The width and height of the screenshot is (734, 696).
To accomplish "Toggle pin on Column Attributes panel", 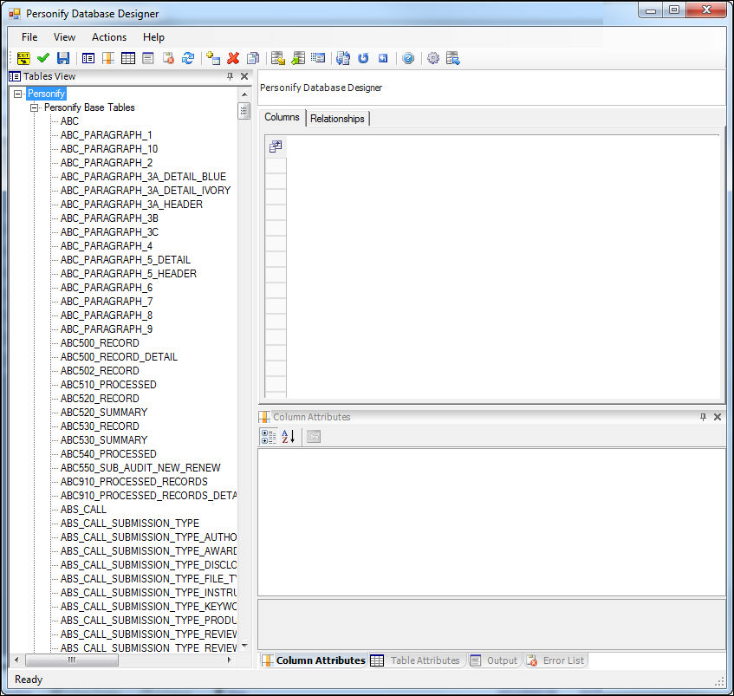I will click(x=703, y=417).
